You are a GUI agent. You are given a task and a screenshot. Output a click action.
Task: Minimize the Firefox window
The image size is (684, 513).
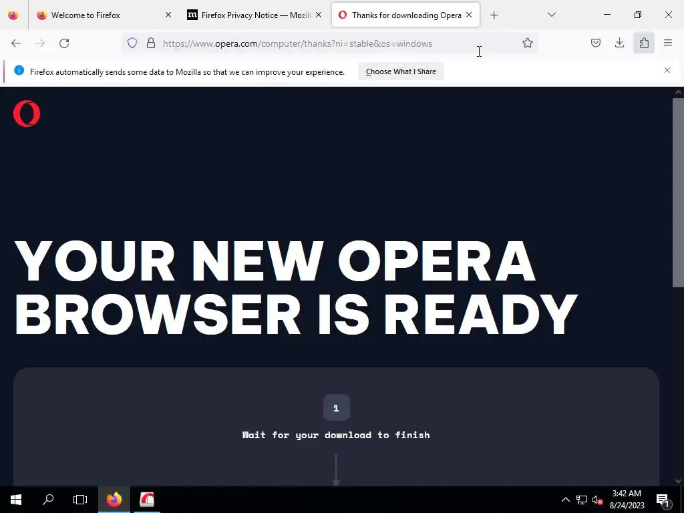(607, 15)
